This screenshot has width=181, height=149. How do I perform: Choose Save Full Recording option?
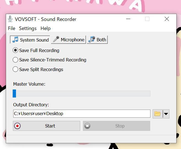[x=36, y=50]
